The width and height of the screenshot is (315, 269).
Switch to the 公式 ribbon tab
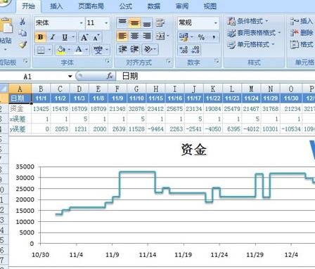[126, 6]
